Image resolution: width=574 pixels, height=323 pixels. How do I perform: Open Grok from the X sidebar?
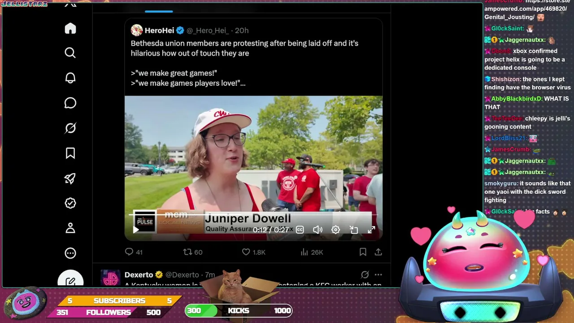pos(70,128)
